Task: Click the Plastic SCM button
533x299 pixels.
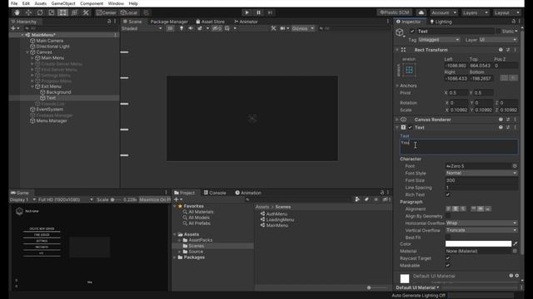Action: point(394,12)
